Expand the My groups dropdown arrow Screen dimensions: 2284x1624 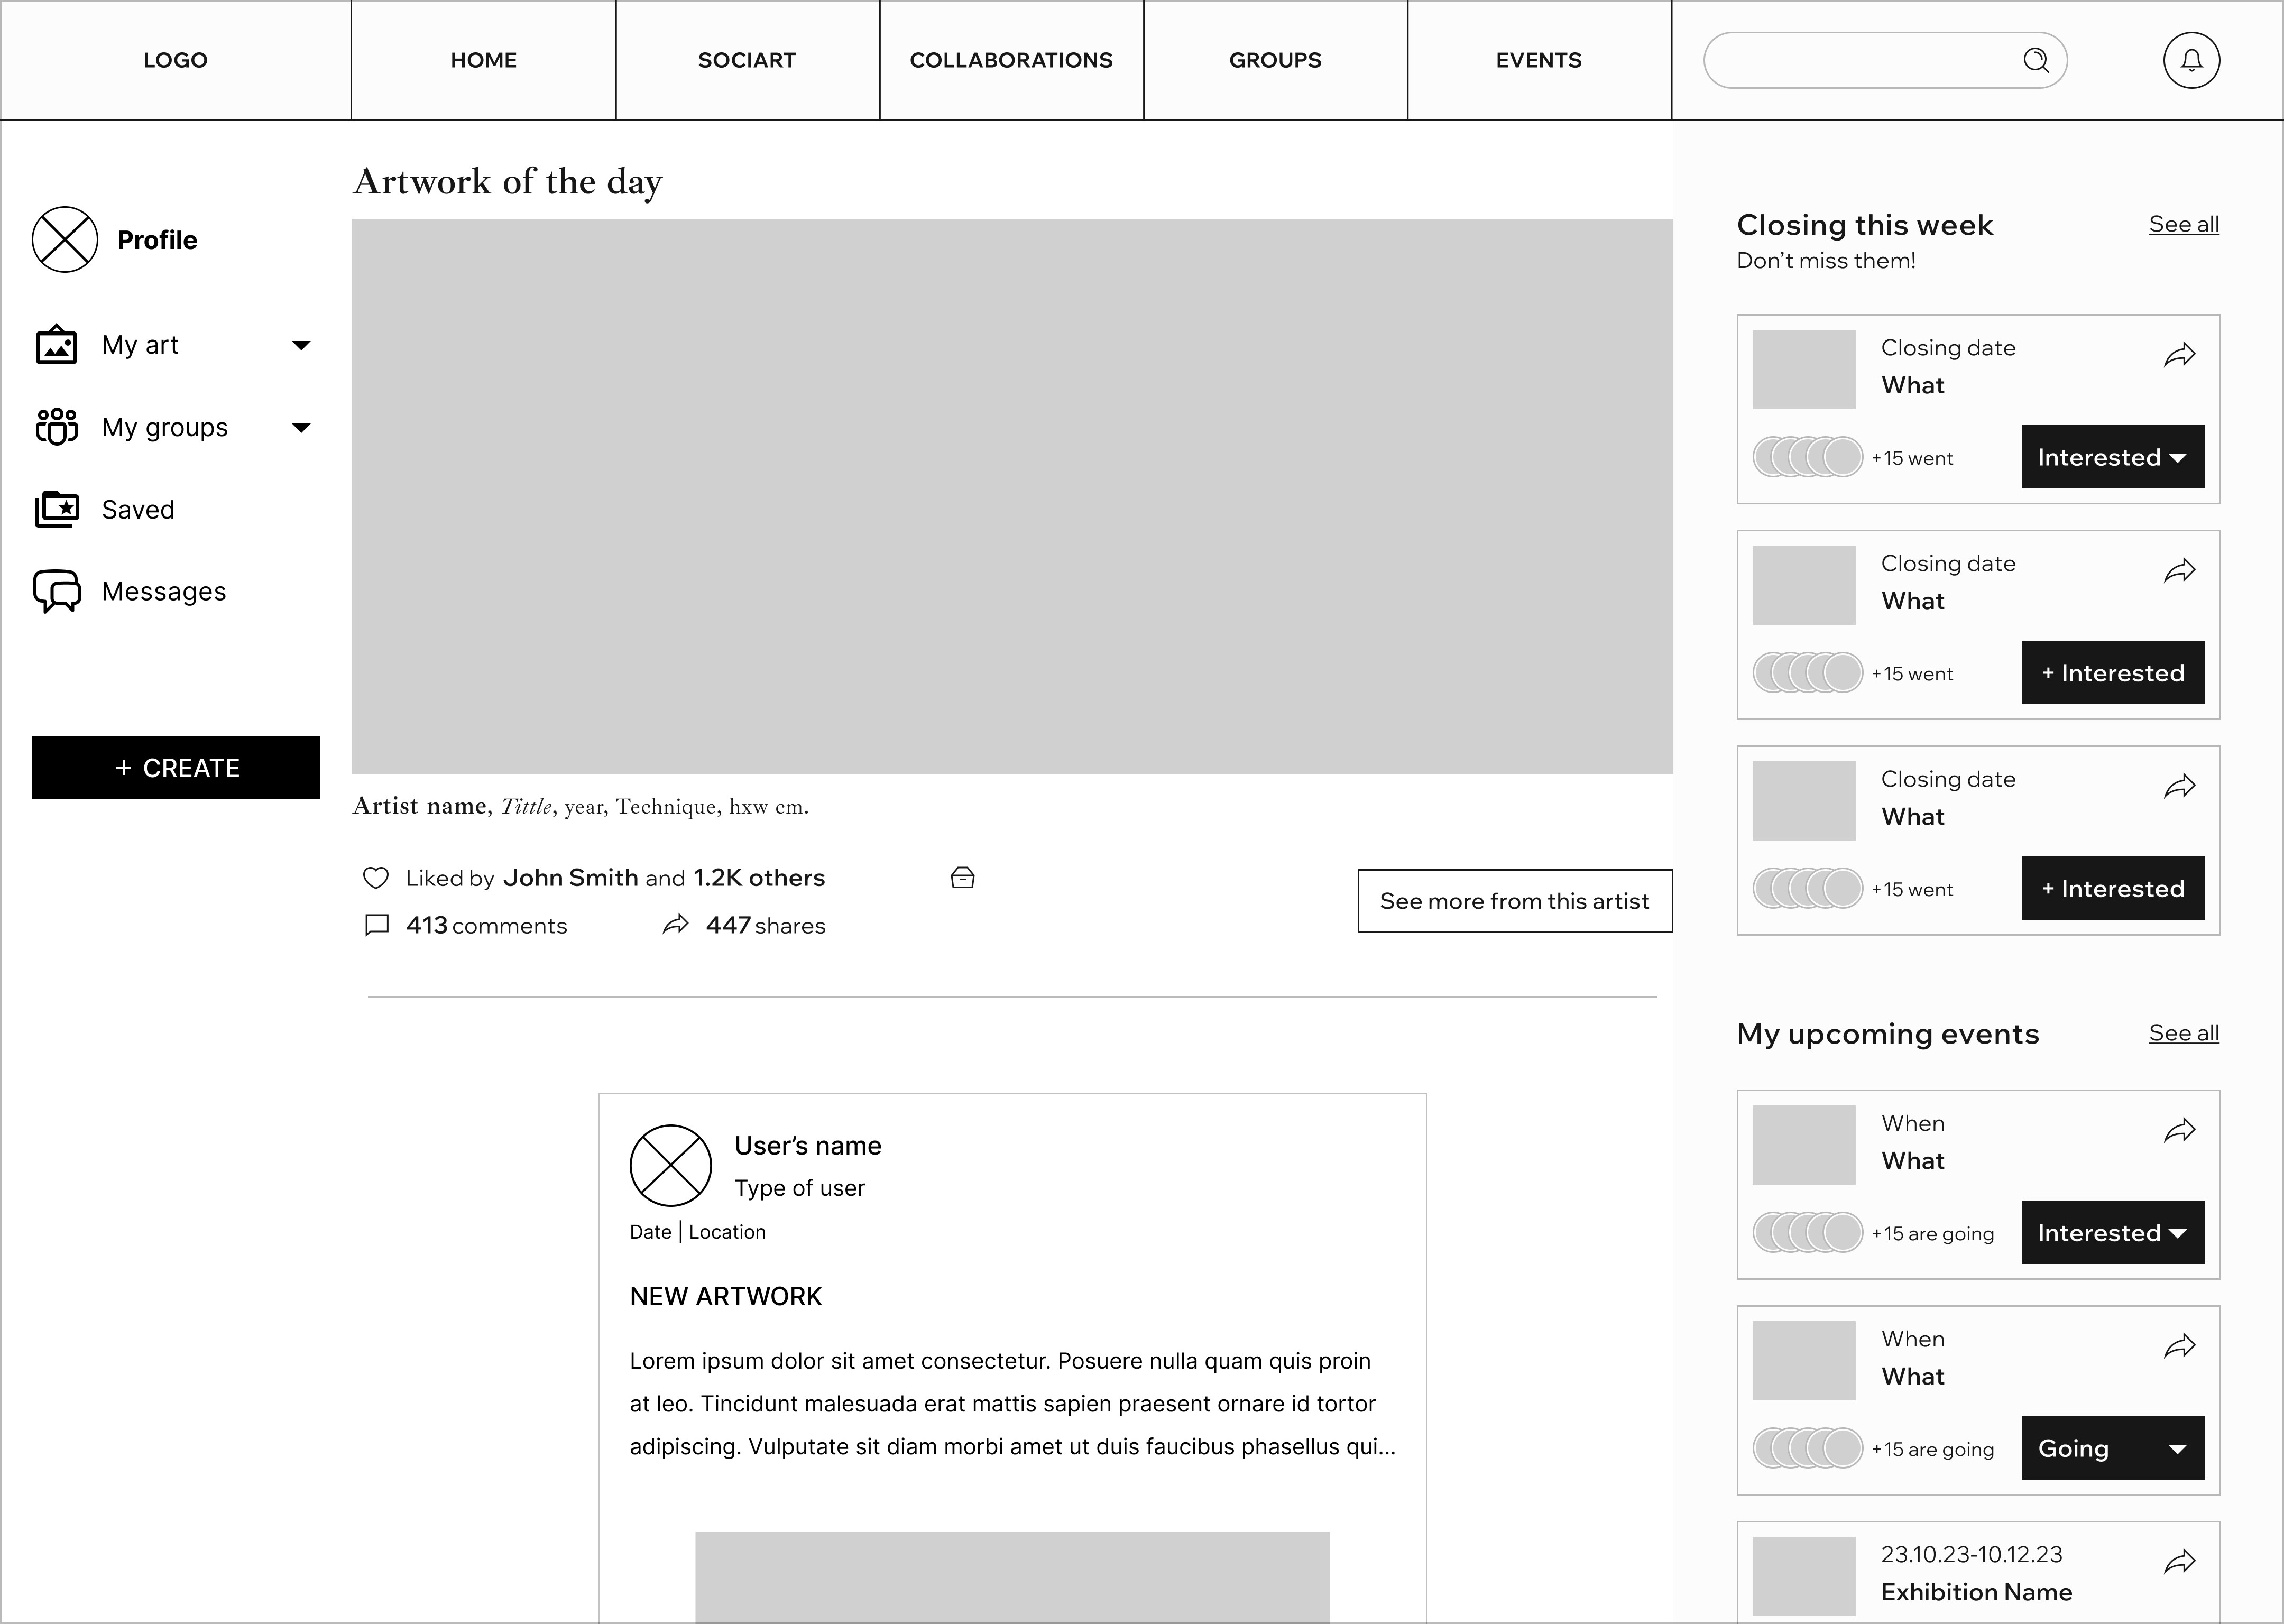(x=301, y=428)
